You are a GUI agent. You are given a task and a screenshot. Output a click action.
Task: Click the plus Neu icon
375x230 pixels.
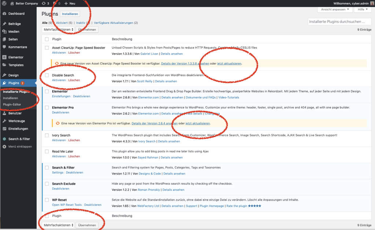[x=66, y=3]
